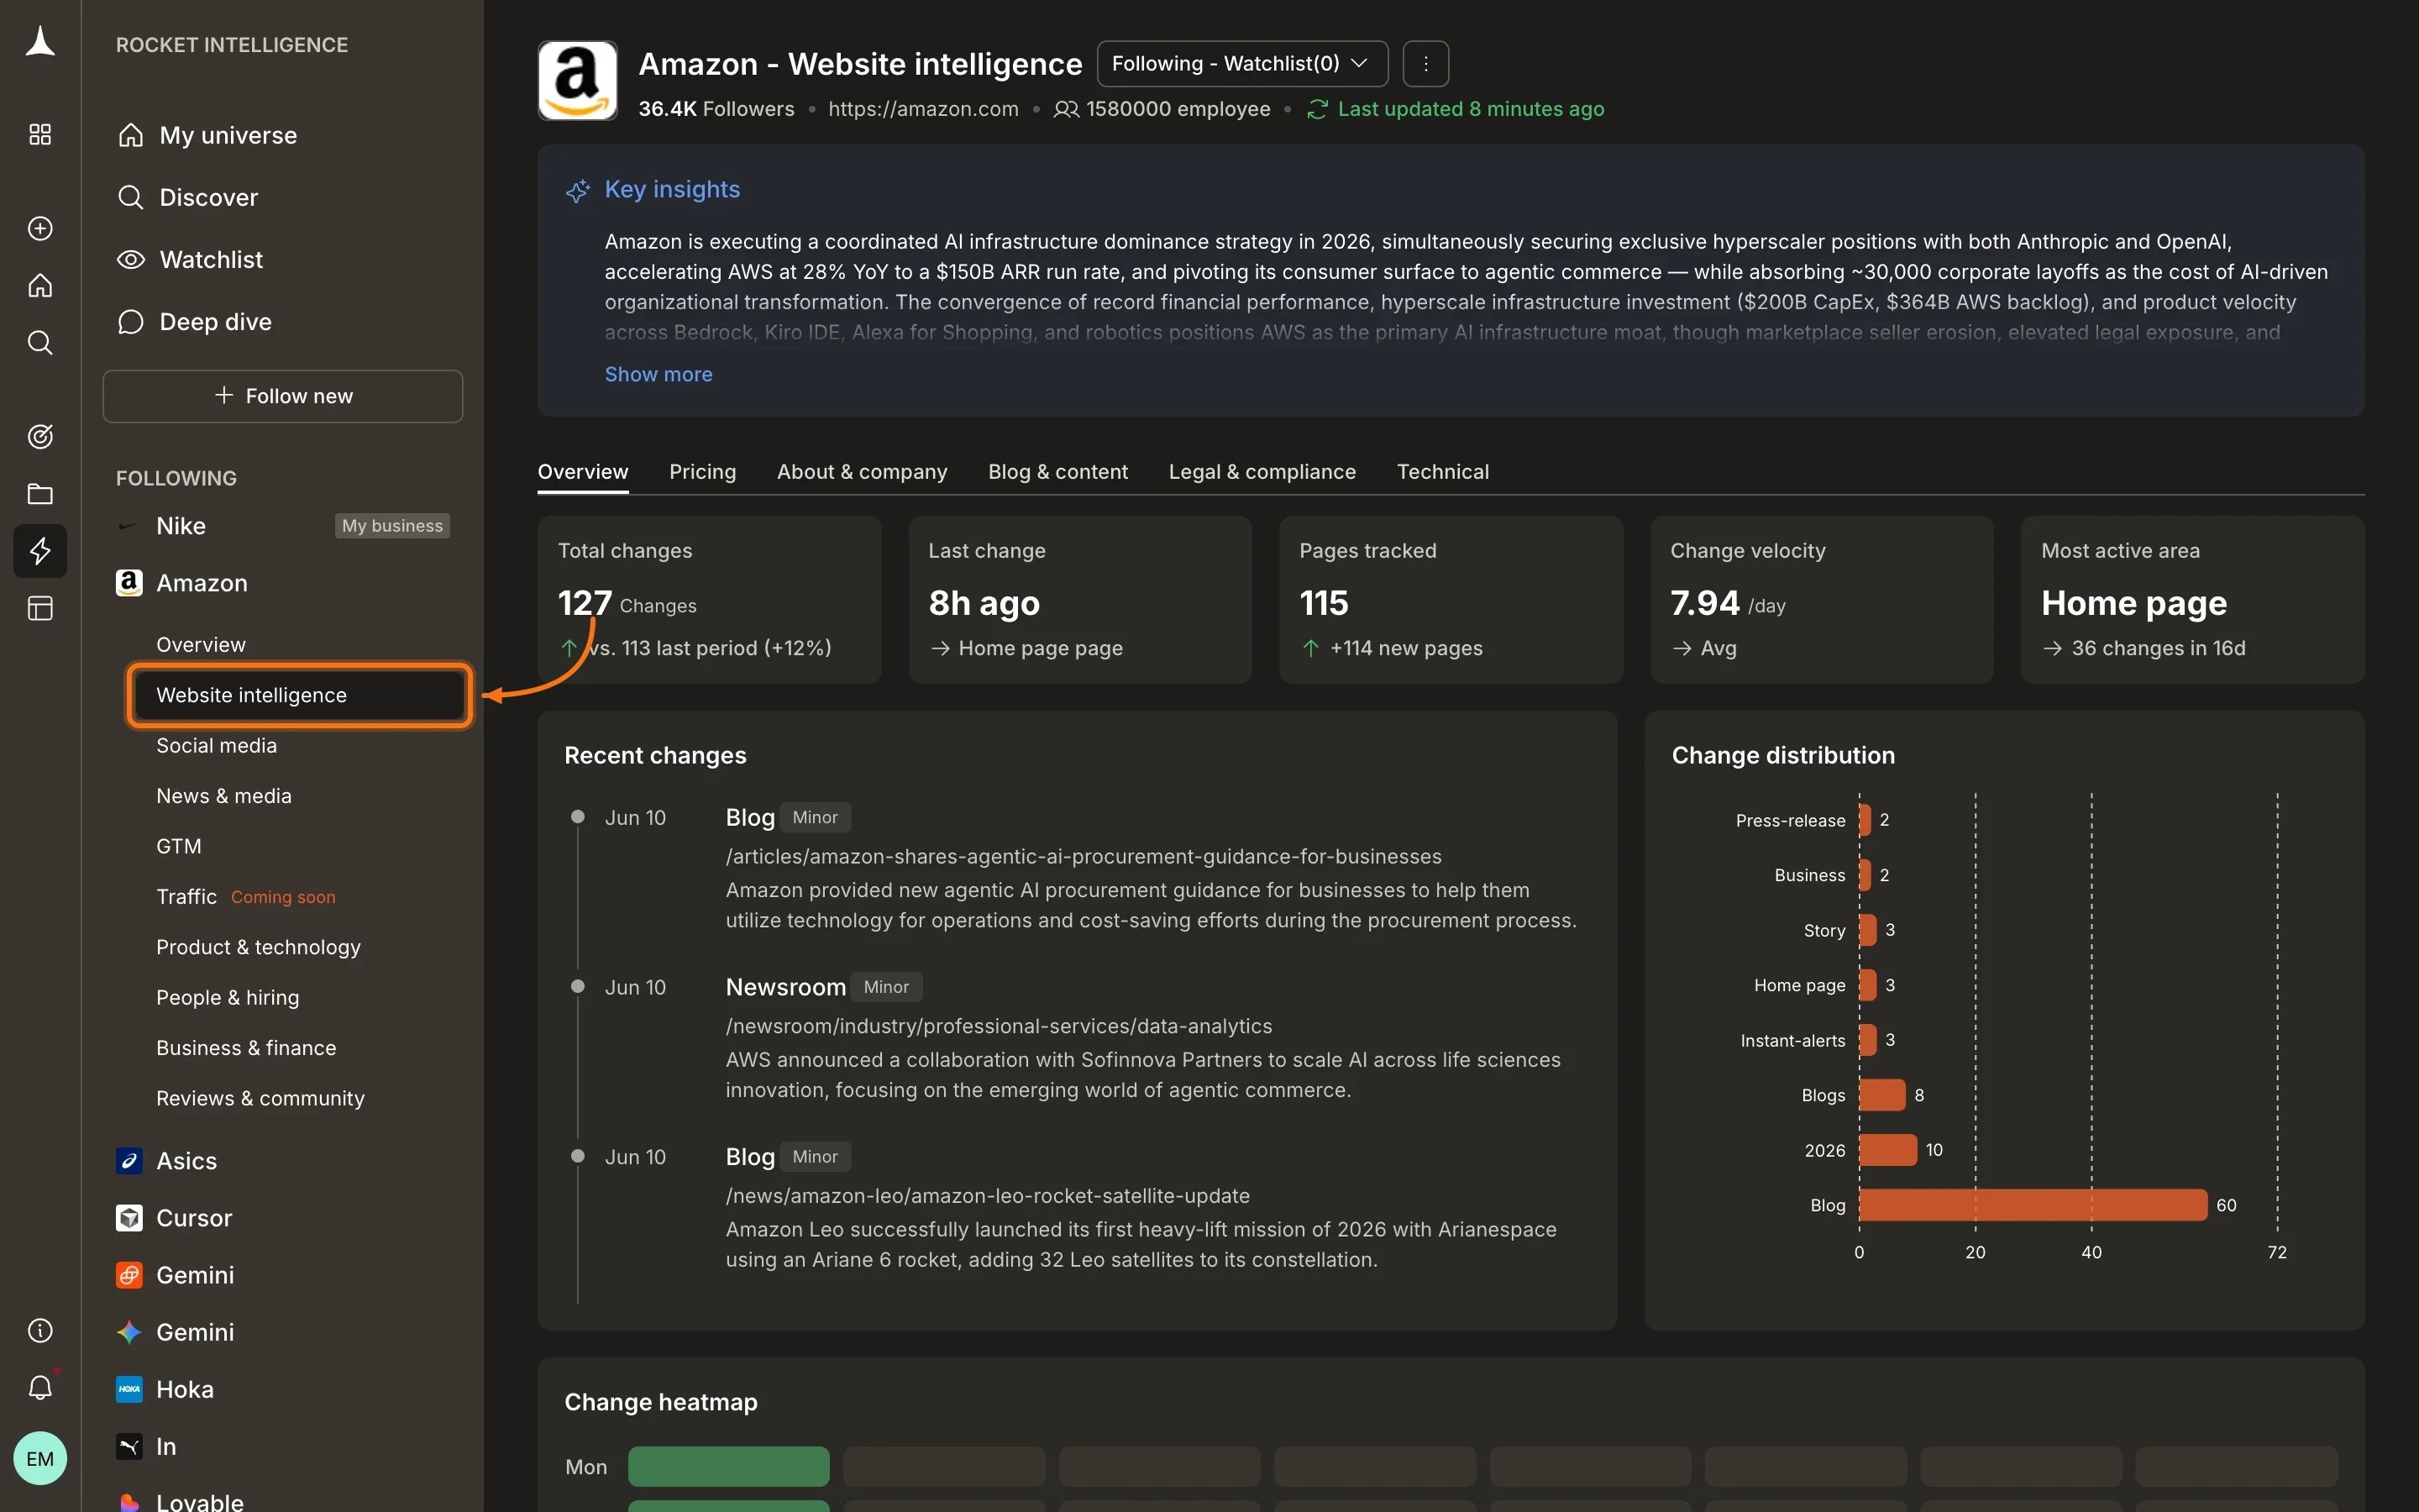Open the newsroom data-analytics change path
This screenshot has height=1512, width=2419.
(x=999, y=1026)
